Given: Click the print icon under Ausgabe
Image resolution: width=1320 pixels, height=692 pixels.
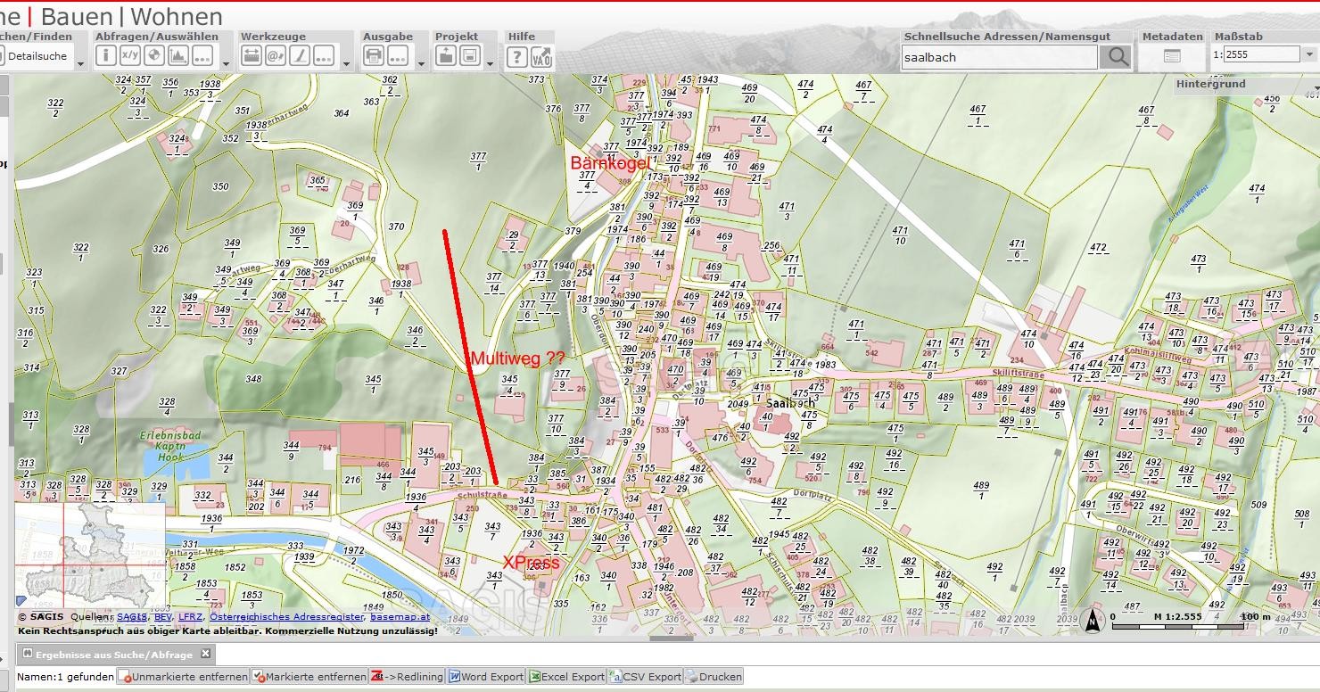Looking at the screenshot, I should (374, 56).
